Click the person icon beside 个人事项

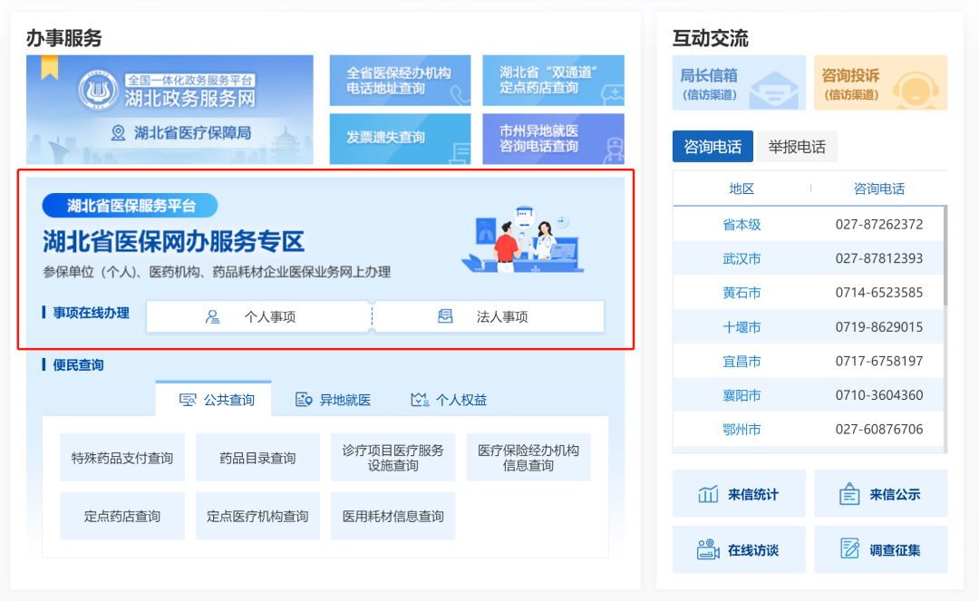point(213,317)
